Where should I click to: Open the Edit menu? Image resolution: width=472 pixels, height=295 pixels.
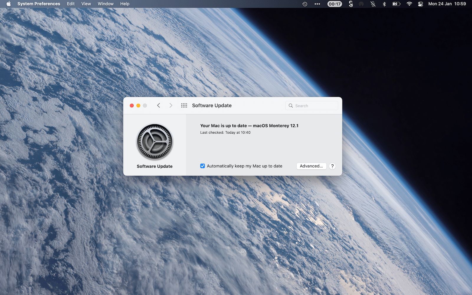point(71,4)
